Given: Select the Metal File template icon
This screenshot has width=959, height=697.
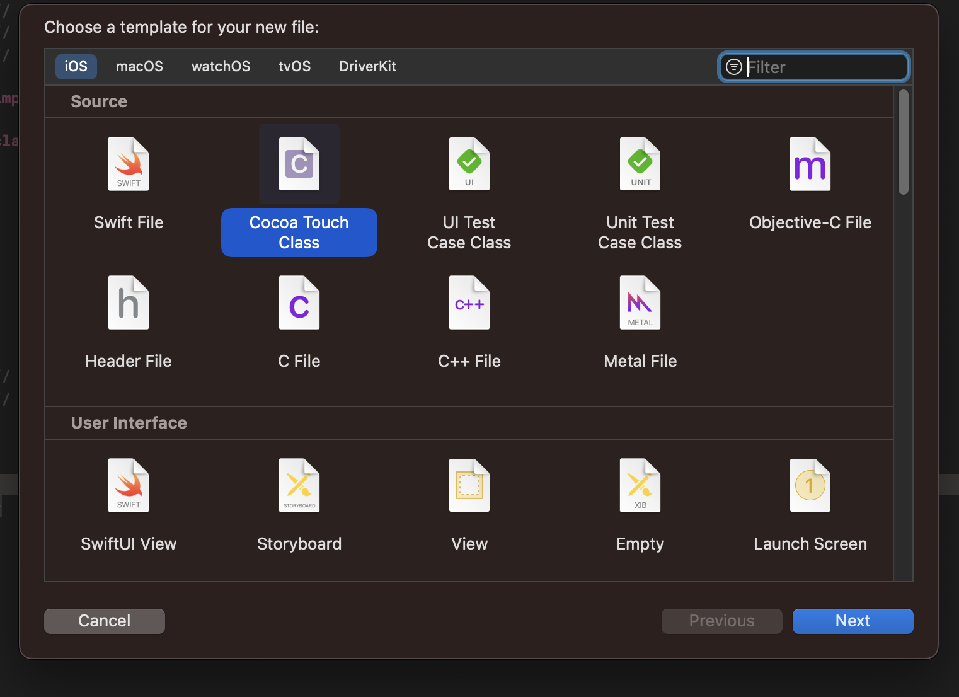Looking at the screenshot, I should (640, 302).
